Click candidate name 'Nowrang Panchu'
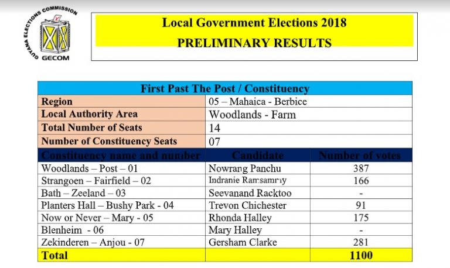The width and height of the screenshot is (450, 268). tap(245, 169)
